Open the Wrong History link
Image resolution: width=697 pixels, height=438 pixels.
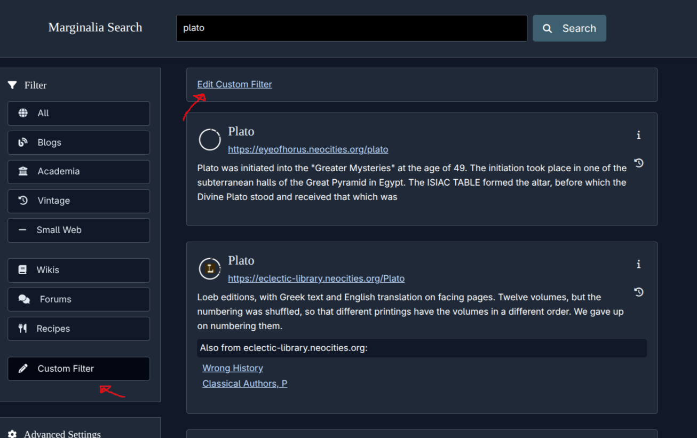point(233,368)
